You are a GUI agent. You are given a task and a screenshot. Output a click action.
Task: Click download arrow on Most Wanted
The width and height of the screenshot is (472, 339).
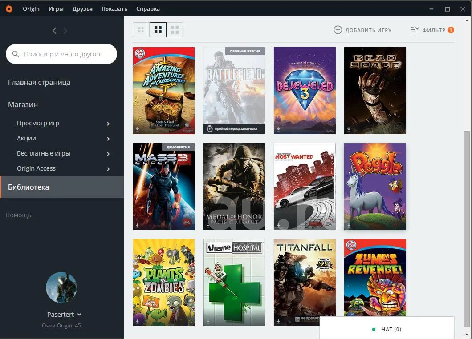tap(278, 225)
